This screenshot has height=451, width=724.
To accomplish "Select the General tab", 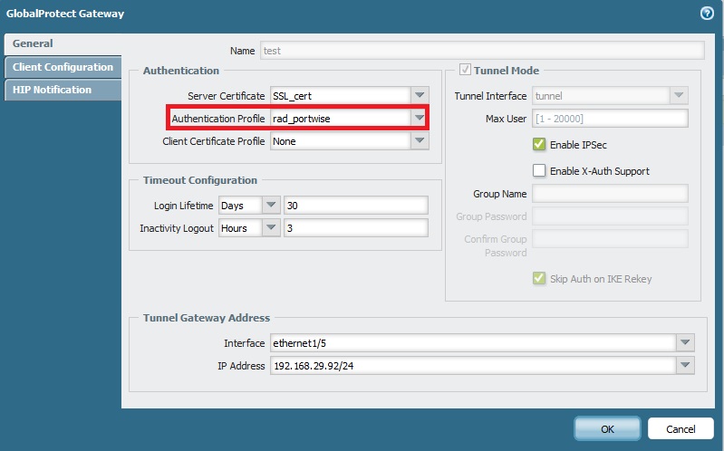I will [33, 43].
